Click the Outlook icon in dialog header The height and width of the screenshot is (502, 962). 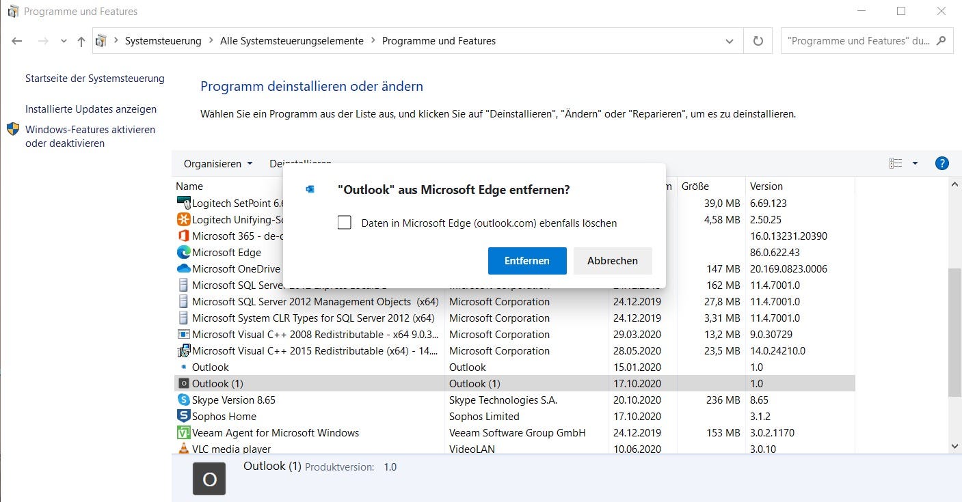point(310,189)
